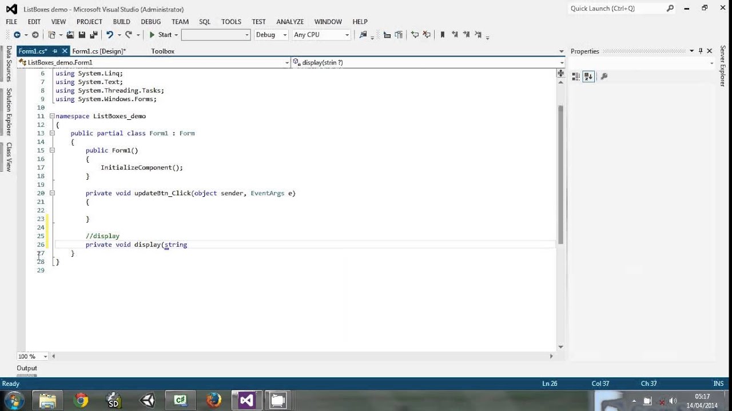
Task: Go to the previous bookmark icon
Action: 455,35
